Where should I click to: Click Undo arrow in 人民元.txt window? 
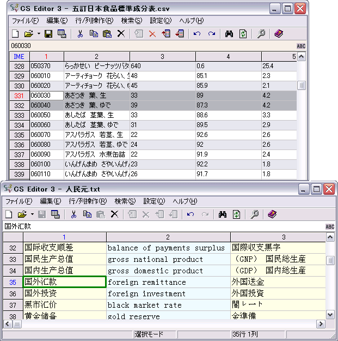tap(190, 214)
